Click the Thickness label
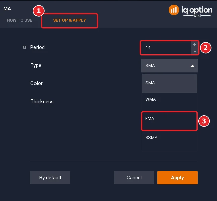This screenshot has height=201, width=217. point(42,102)
